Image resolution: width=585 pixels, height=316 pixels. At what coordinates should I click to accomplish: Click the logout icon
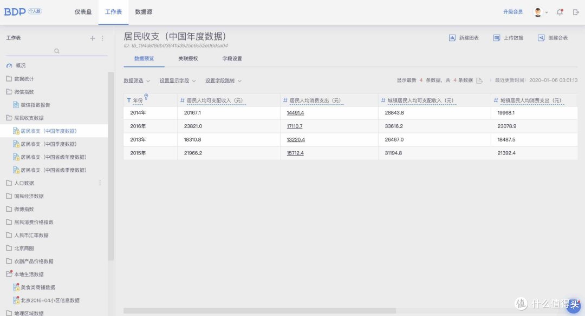576,12
